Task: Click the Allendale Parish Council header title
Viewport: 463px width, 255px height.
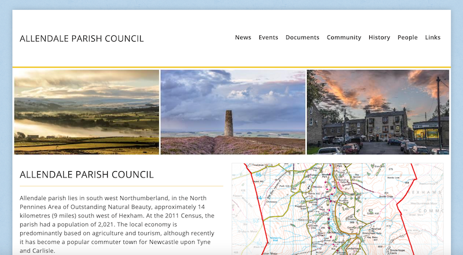Action: click(x=82, y=39)
